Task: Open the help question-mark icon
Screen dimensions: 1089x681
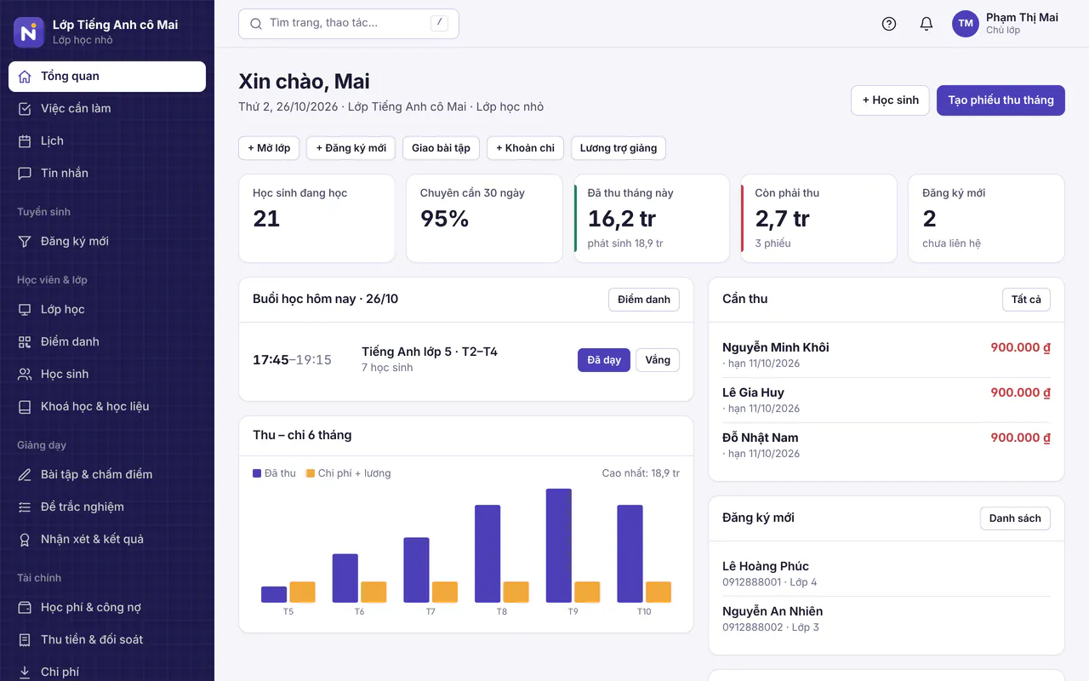Action: pyautogui.click(x=889, y=24)
